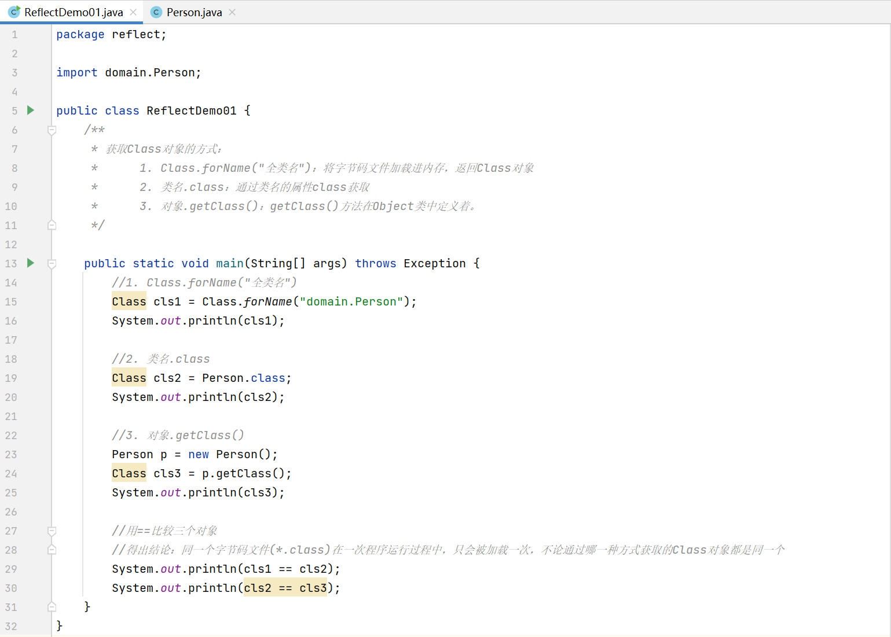Click the forName method call

(x=268, y=302)
